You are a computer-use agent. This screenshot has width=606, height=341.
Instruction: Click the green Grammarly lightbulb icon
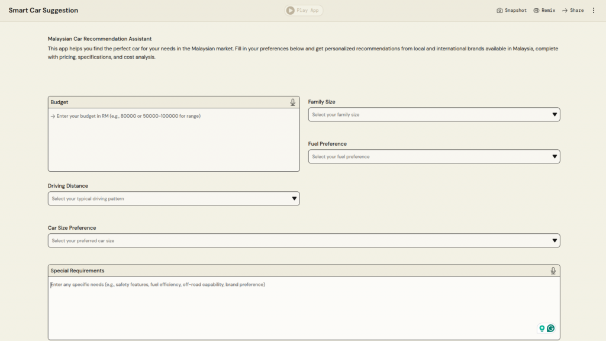541,328
